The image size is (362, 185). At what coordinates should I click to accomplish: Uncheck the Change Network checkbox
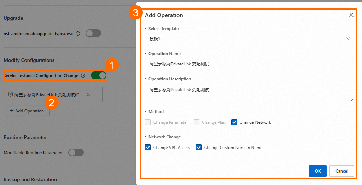tap(234, 122)
